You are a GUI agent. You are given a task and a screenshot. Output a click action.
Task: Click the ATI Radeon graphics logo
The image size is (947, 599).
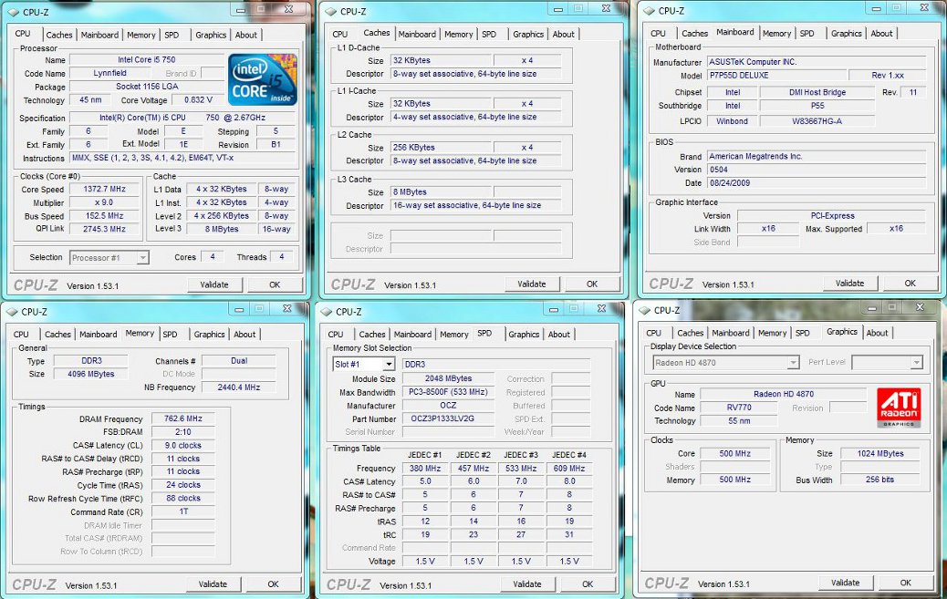click(898, 408)
